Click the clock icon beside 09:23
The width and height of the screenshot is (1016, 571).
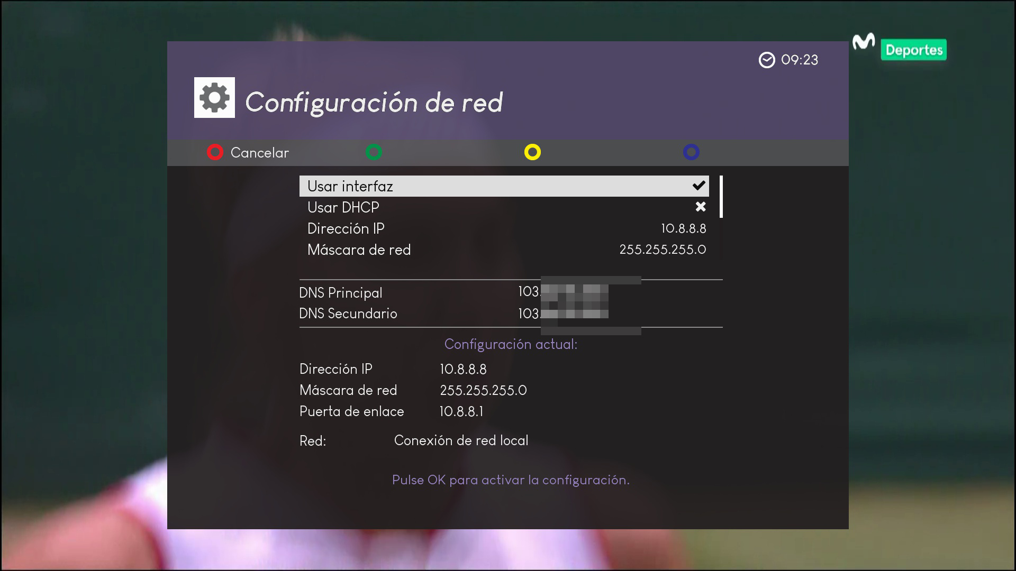(767, 60)
